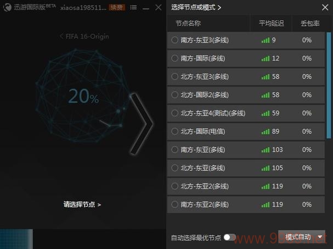Screen dimensions: 333x249
Task: Click signal icon in 北方-东亚2(多线) row
Action: [266, 186]
